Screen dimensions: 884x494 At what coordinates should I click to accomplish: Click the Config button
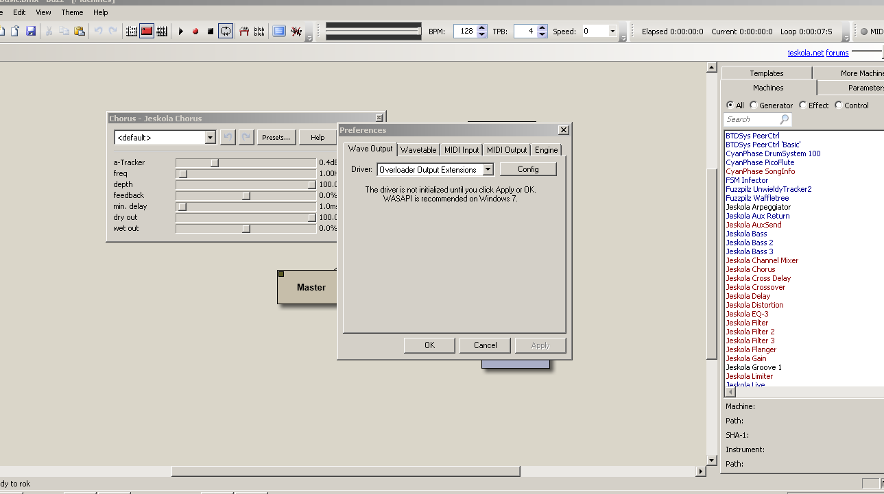click(x=527, y=169)
